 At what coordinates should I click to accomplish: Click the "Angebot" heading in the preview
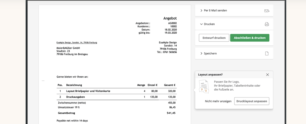point(170,18)
